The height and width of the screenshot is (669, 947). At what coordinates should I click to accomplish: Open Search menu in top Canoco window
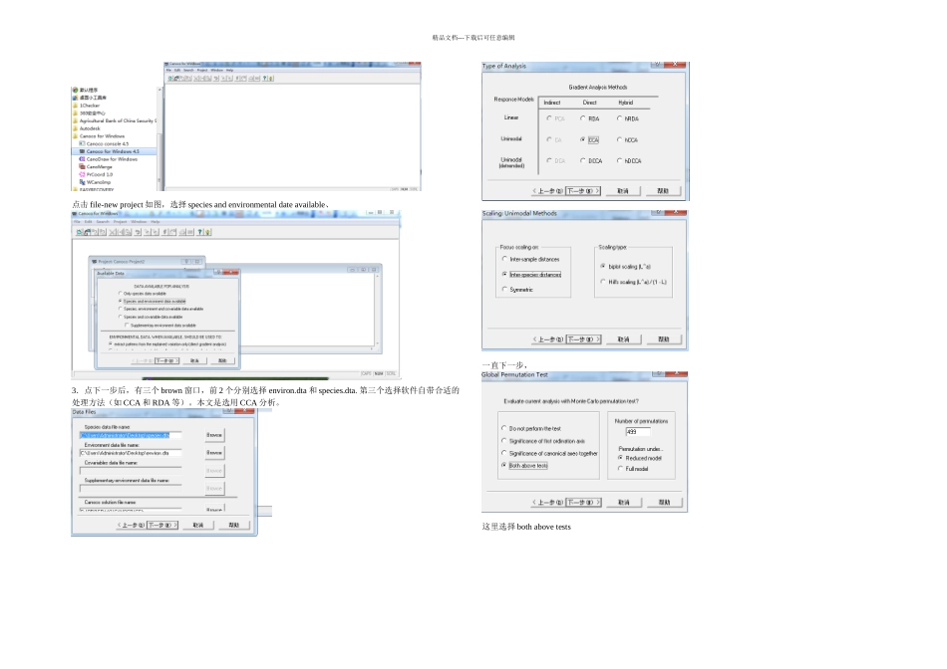click(188, 70)
